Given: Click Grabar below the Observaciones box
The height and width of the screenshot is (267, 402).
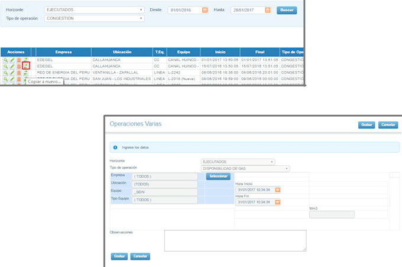Looking at the screenshot, I should [119, 256].
